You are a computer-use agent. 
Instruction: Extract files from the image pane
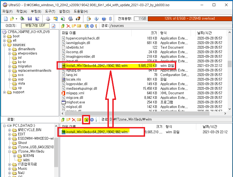(87, 26)
